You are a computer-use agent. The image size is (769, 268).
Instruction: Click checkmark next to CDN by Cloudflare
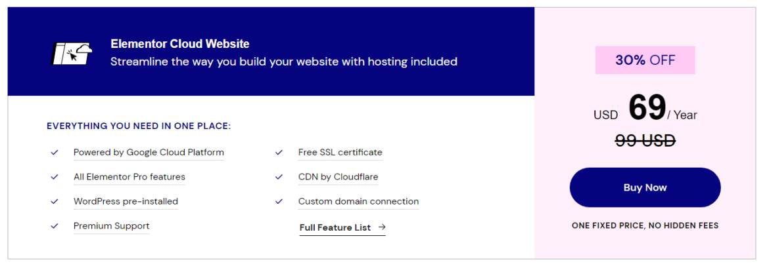tap(279, 177)
